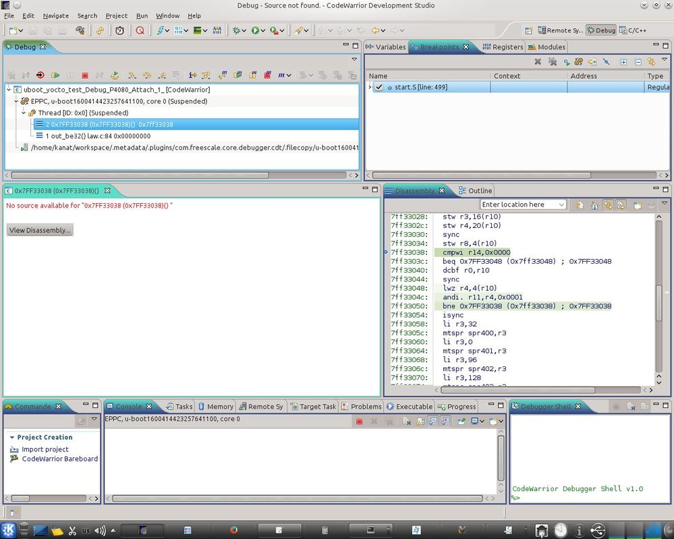The width and height of the screenshot is (674, 539).
Task: Collapse the Project Creation section
Action: click(x=12, y=437)
